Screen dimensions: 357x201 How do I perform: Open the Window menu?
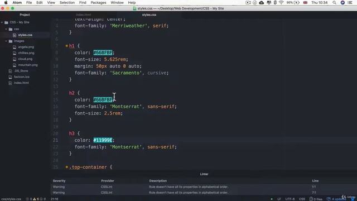[117, 2]
